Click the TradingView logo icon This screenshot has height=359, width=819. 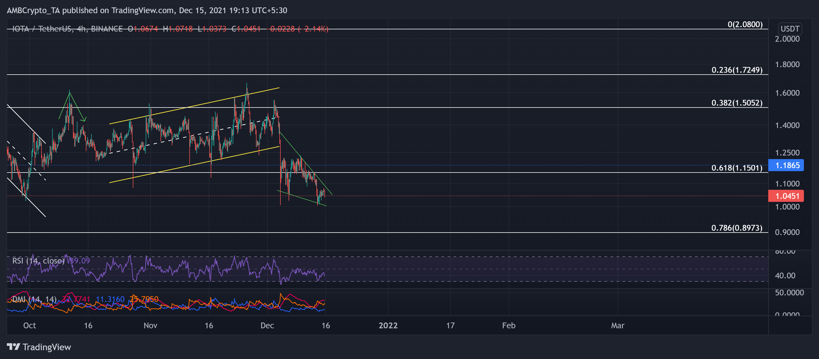[x=13, y=347]
